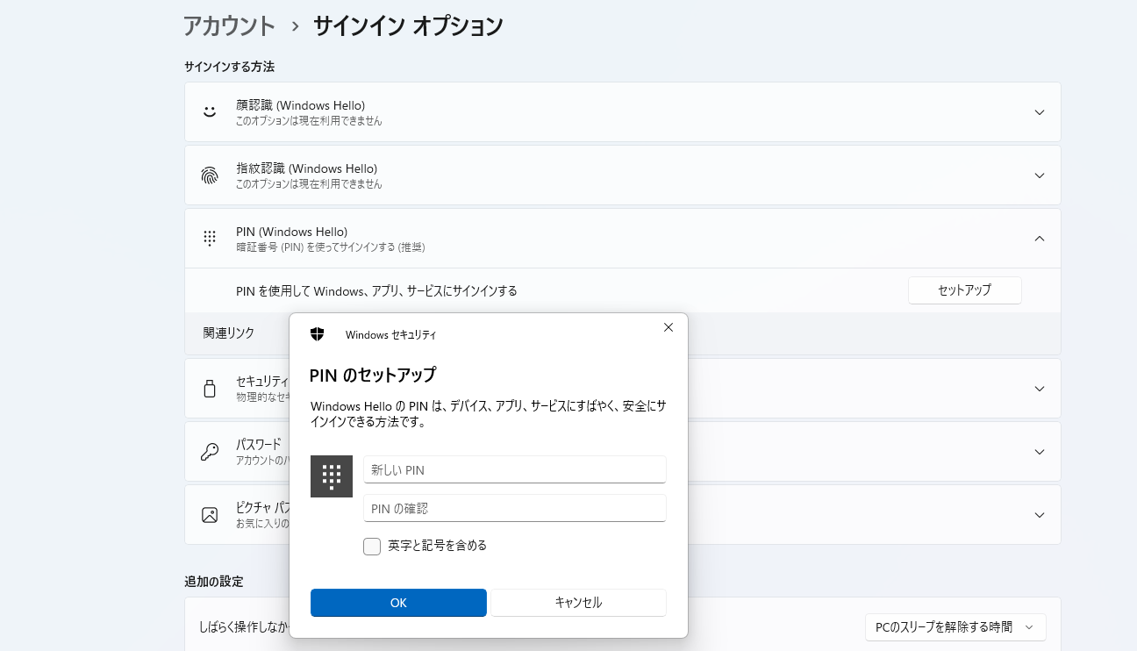Click the picture password image icon

pyautogui.click(x=210, y=515)
